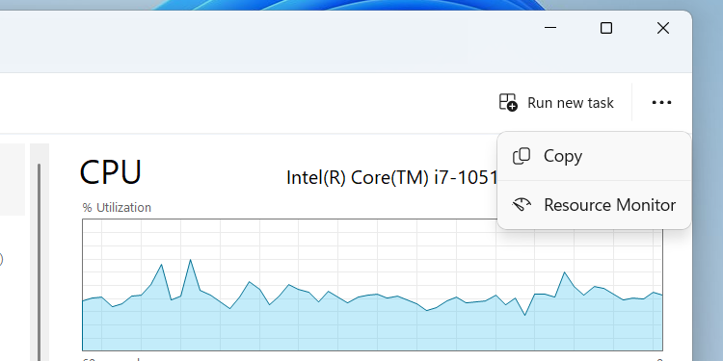Image resolution: width=723 pixels, height=361 pixels.
Task: Minimize the Task Manager window
Action: (x=550, y=28)
